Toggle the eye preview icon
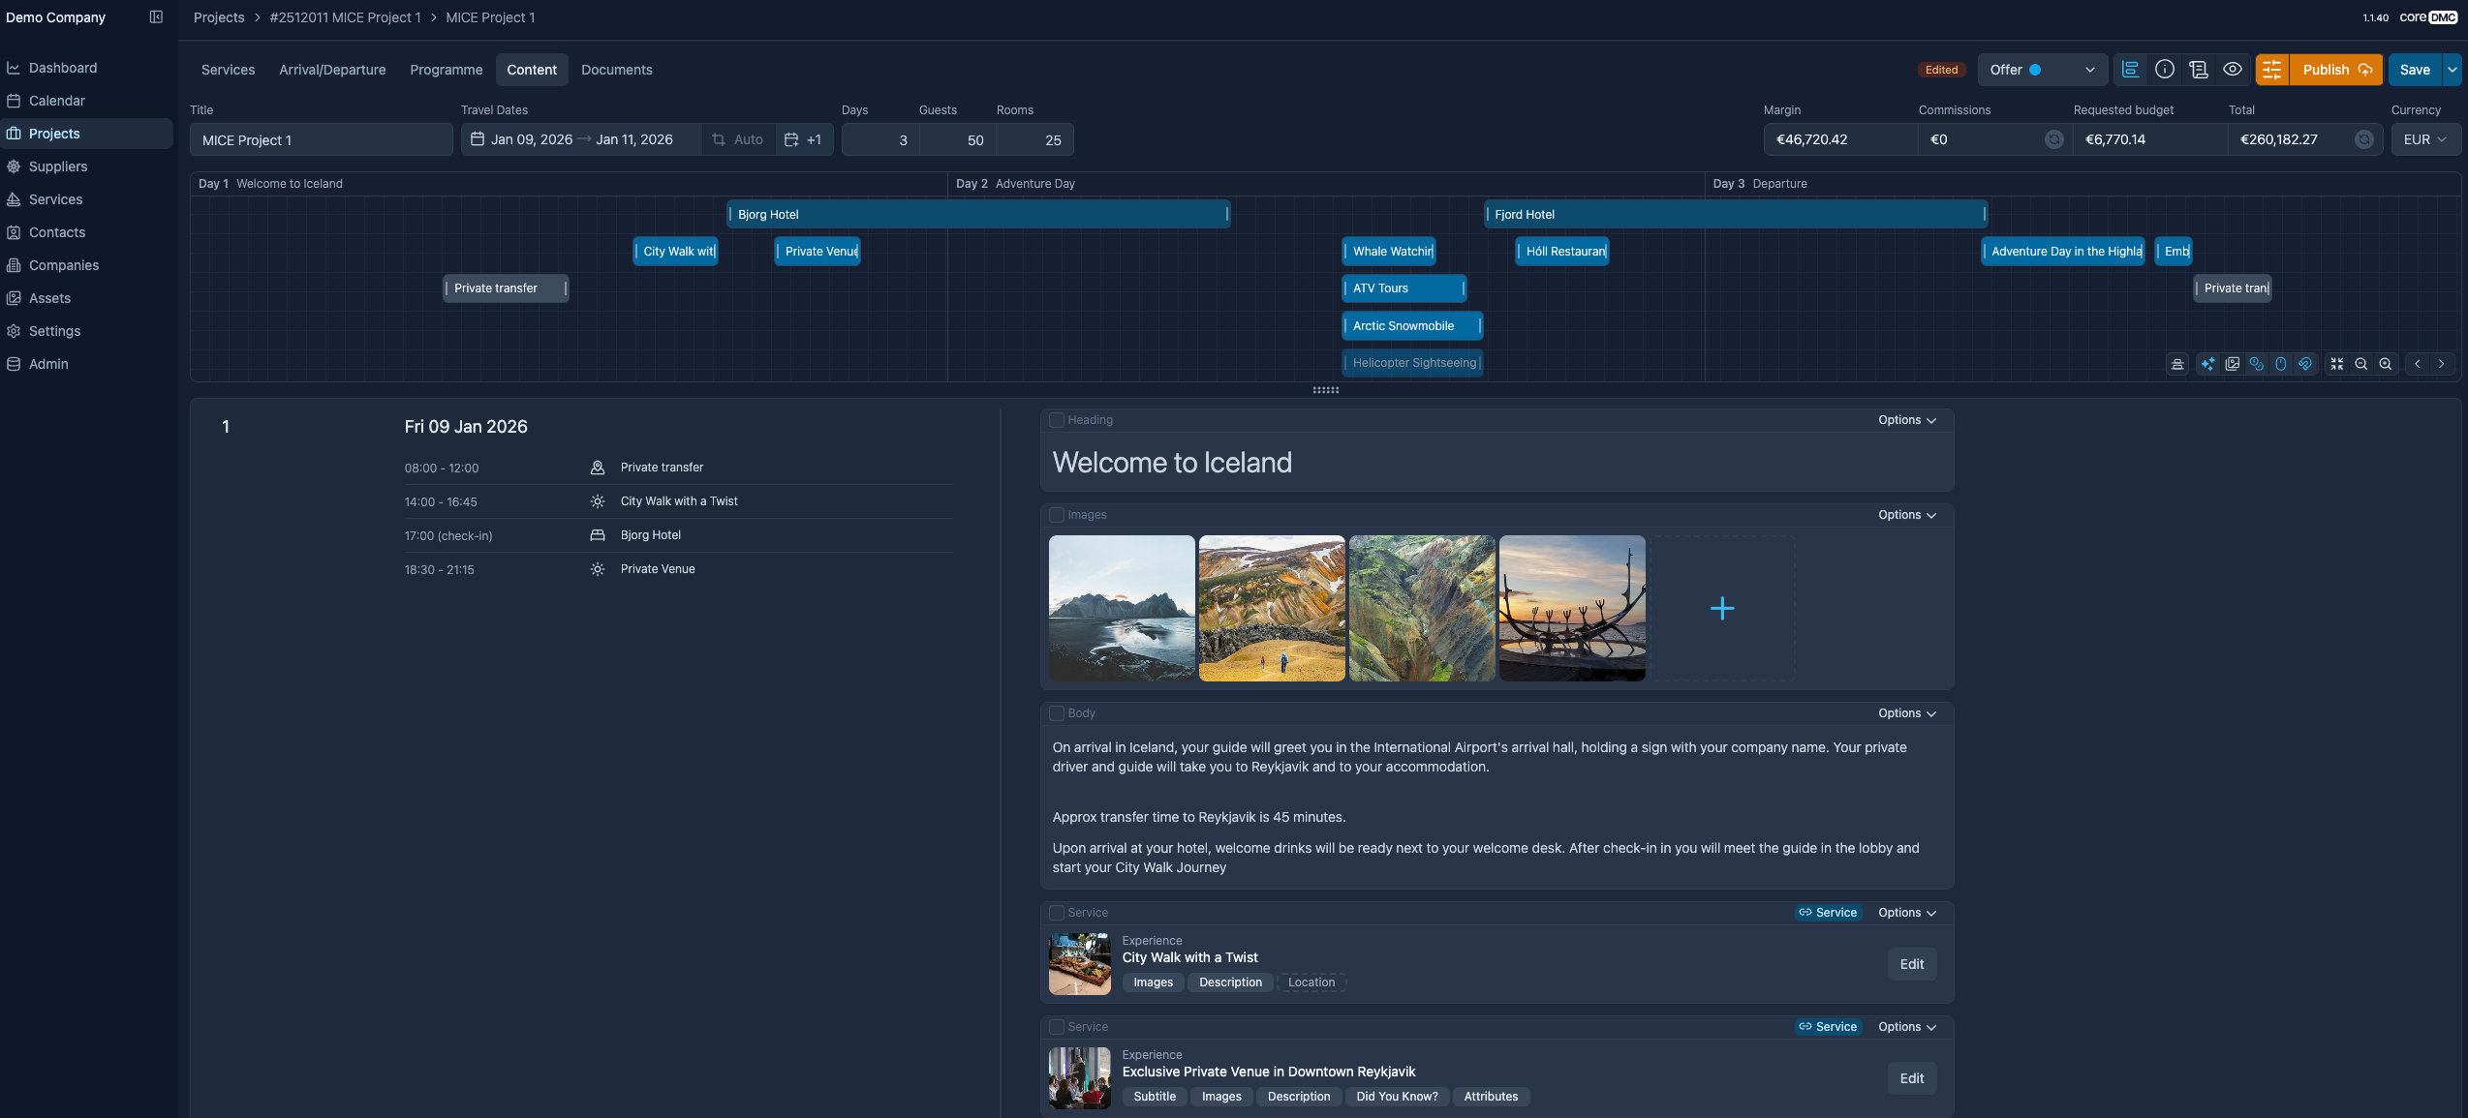 click(x=2232, y=70)
